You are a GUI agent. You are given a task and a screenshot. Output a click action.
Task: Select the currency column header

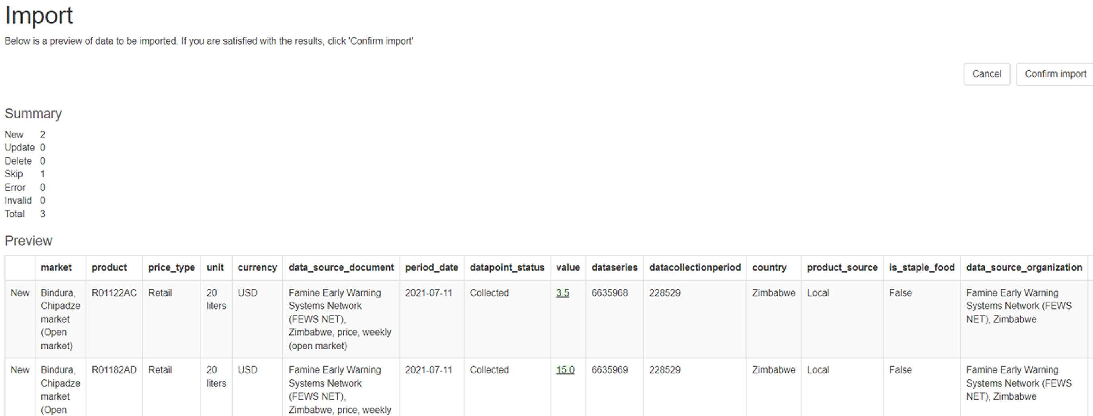pos(257,267)
